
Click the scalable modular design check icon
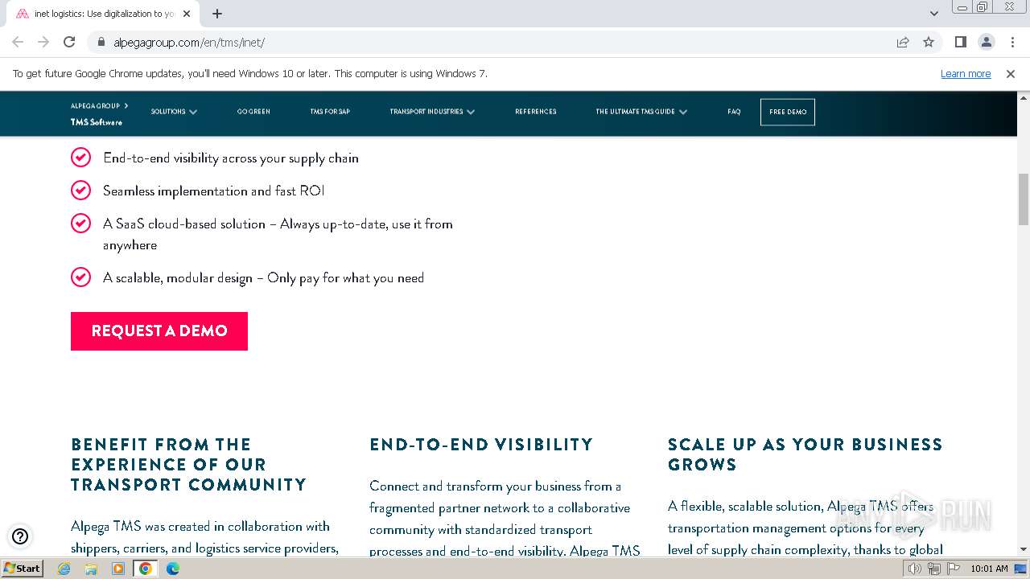click(x=80, y=277)
